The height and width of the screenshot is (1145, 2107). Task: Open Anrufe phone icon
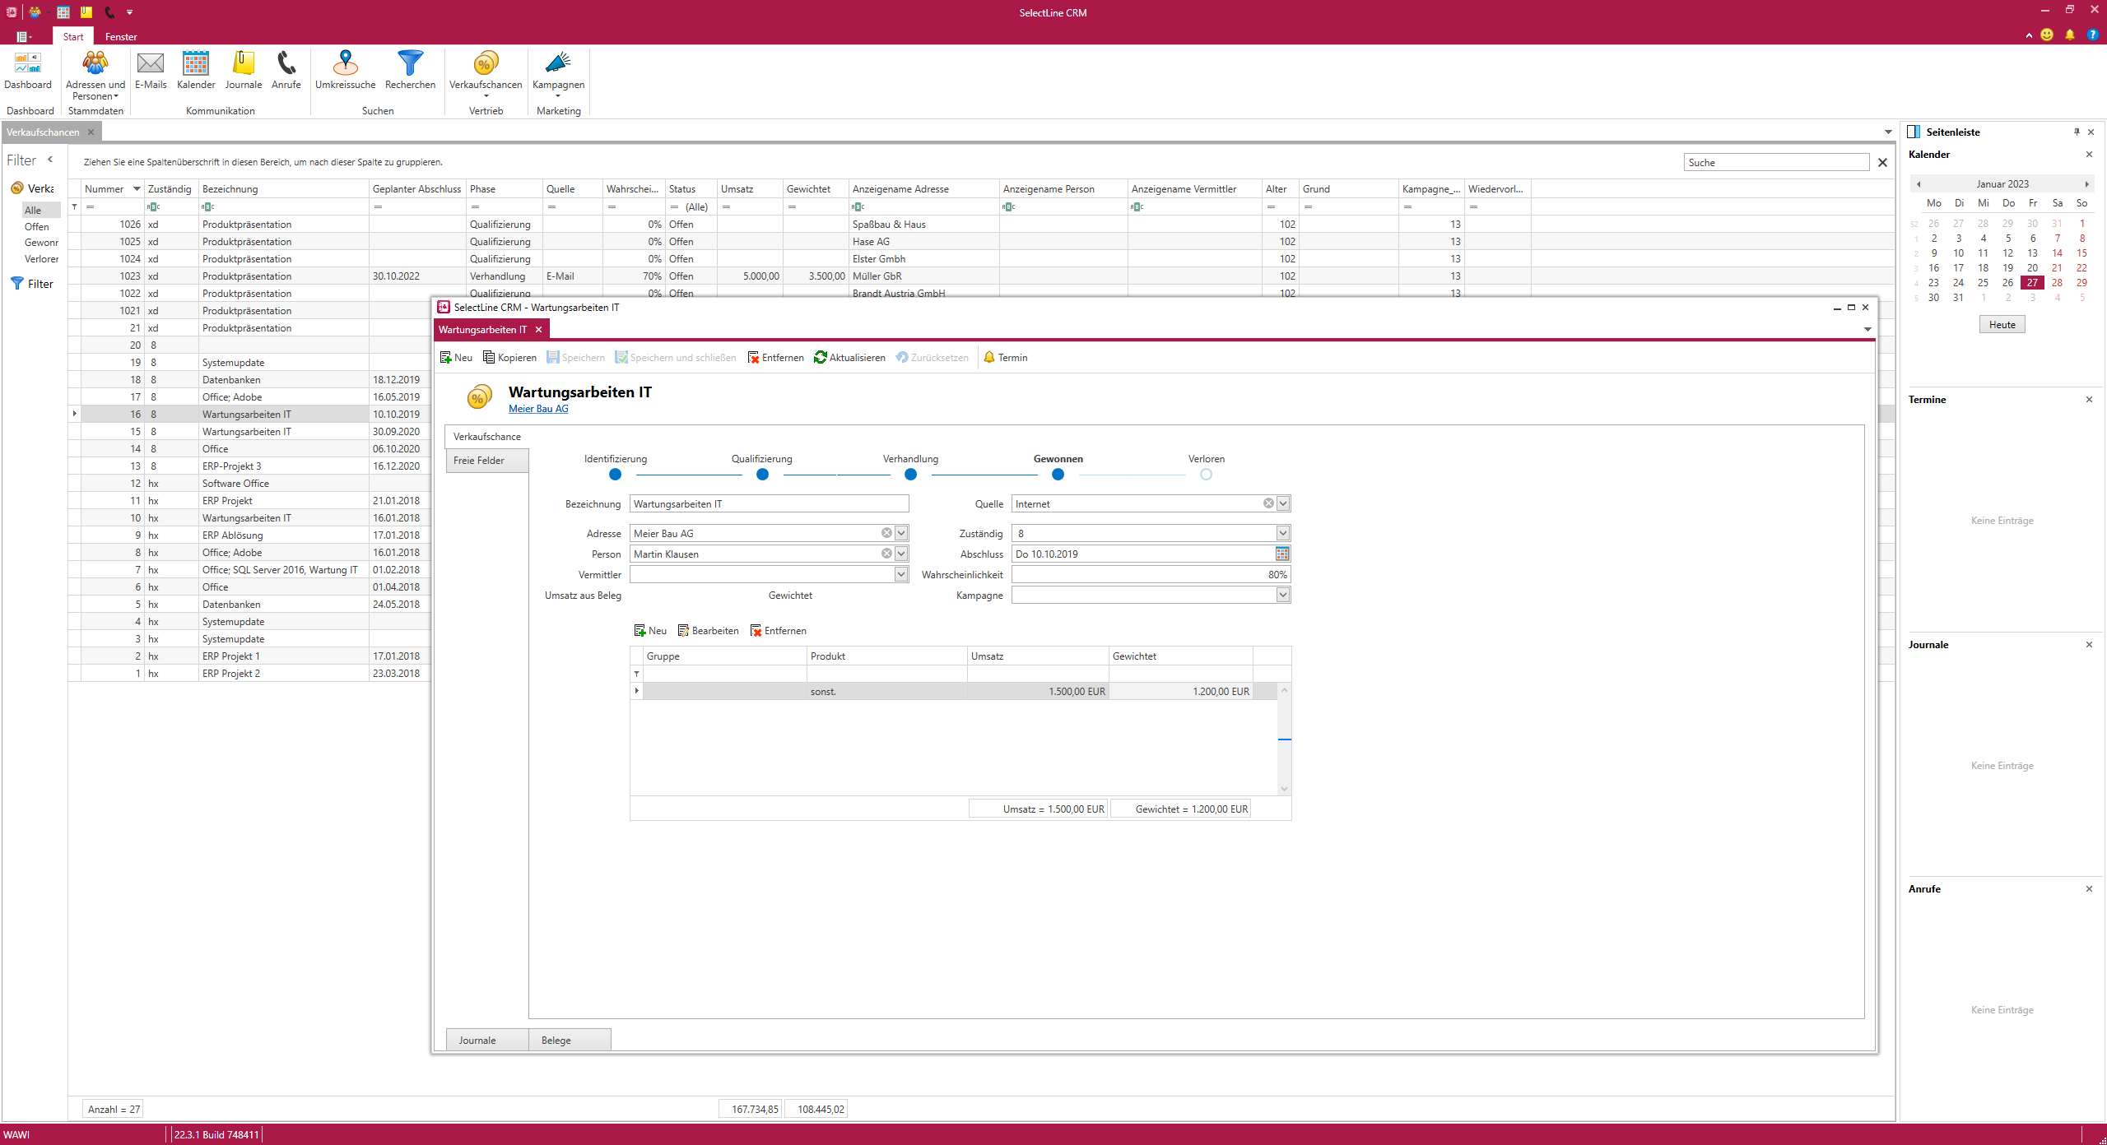pos(286,70)
